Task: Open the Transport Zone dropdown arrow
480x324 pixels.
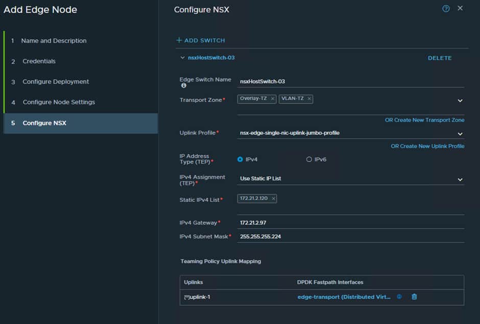Action: click(x=460, y=100)
